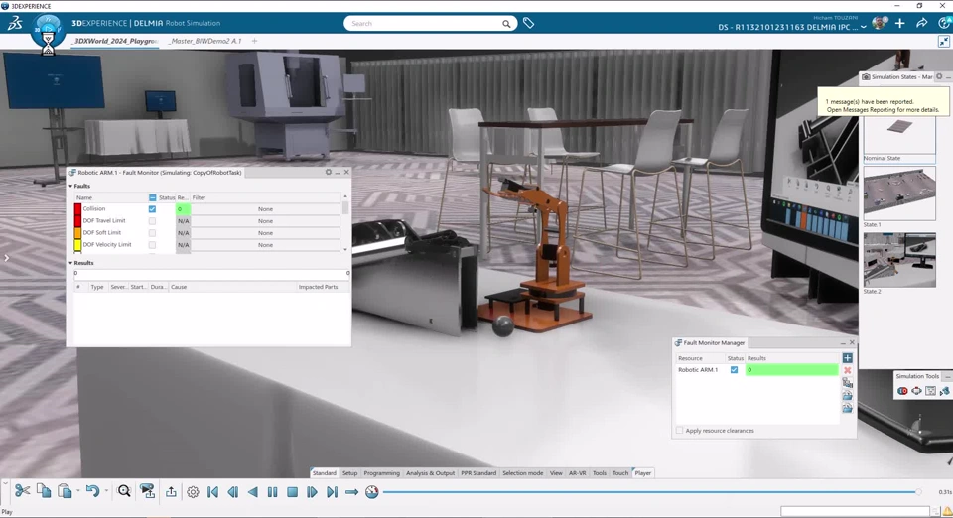Open DOF Soft Limit Filter dropdown
The width and height of the screenshot is (953, 518).
coord(266,232)
